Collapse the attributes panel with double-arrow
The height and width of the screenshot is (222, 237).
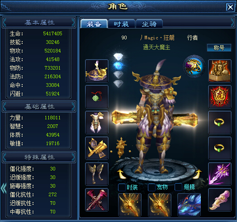3,188
